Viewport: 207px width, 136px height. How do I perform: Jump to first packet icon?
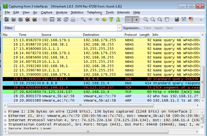click(111, 19)
